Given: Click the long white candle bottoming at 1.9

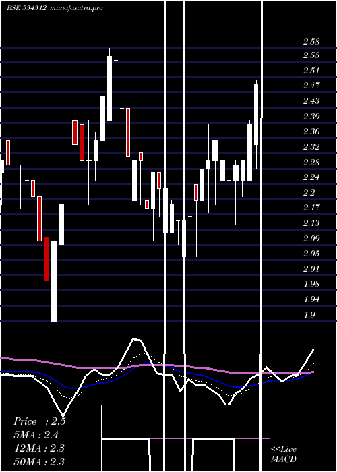Looking at the screenshot, I should click(54, 281).
